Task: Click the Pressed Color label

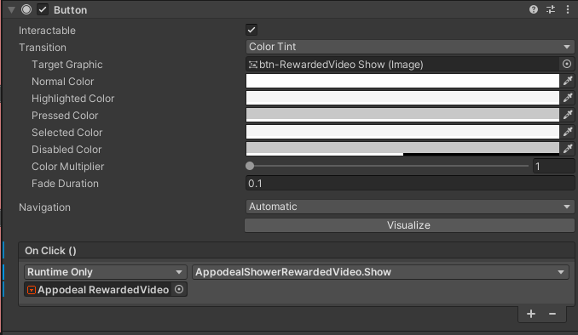Action: click(65, 116)
